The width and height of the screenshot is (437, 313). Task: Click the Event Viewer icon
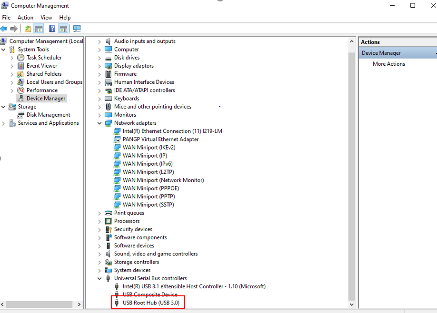pyautogui.click(x=20, y=66)
